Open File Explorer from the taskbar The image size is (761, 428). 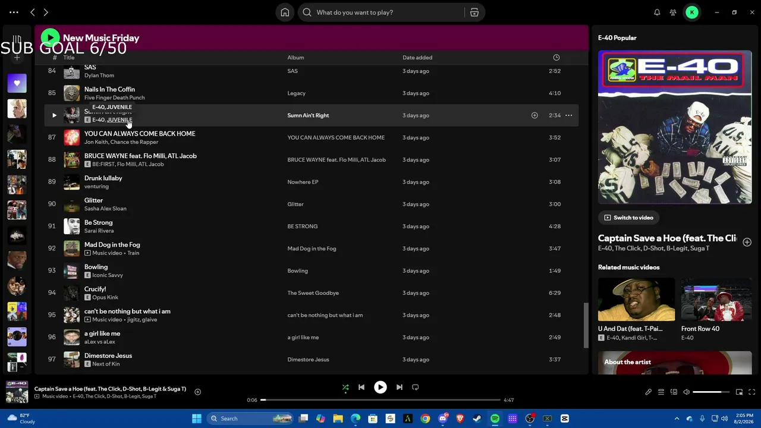coord(338,418)
